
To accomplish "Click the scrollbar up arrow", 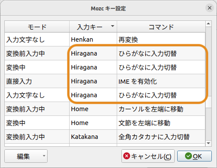I will (x=208, y=23).
